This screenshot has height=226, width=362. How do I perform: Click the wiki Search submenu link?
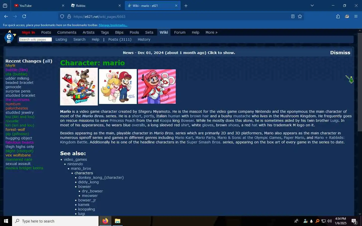[79, 39]
